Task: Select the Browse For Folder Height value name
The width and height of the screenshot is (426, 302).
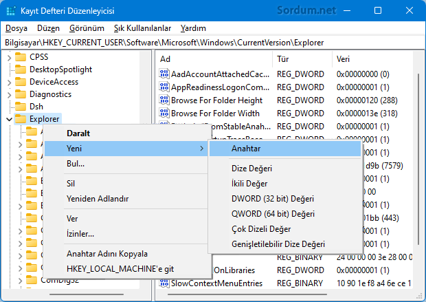Action: (217, 100)
